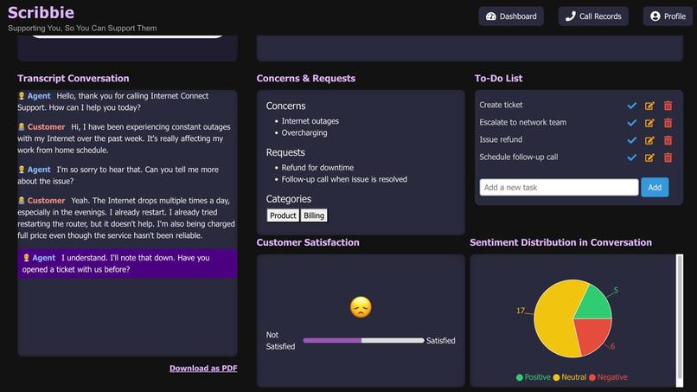The image size is (697, 392).
Task: Mark 'Create ticket' task as done
Action: [x=631, y=106]
